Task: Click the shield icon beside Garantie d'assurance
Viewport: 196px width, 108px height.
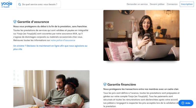Action: [x=15, y=22]
